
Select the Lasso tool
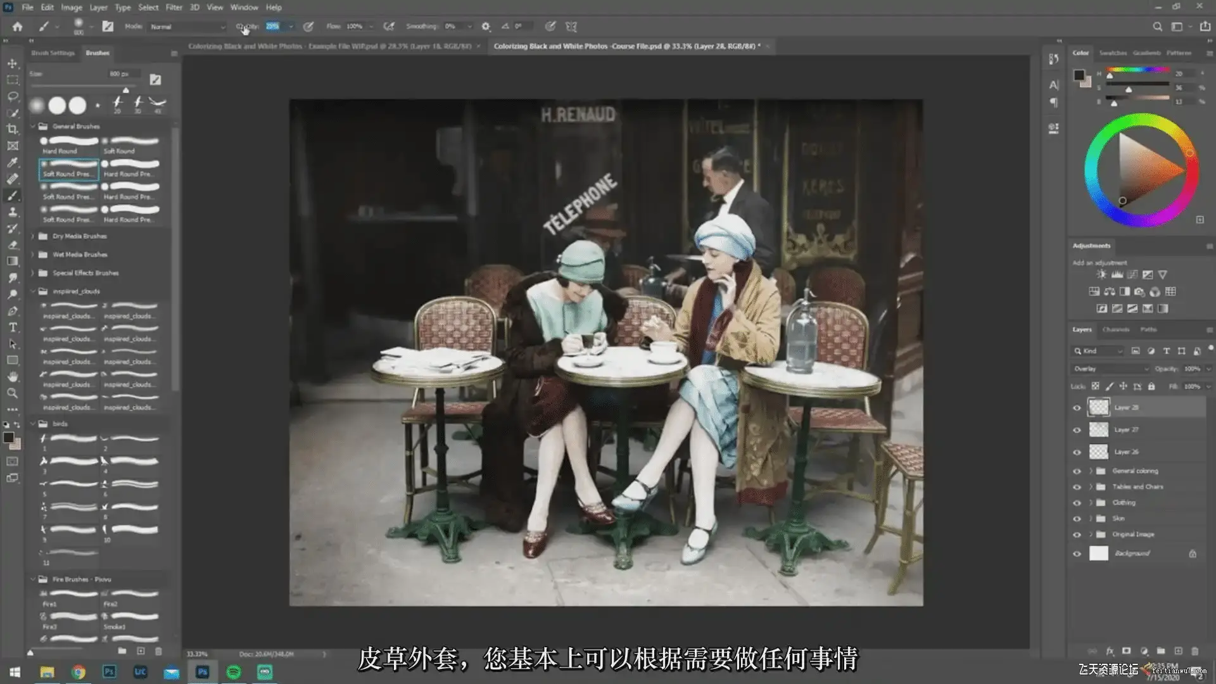pos(12,96)
